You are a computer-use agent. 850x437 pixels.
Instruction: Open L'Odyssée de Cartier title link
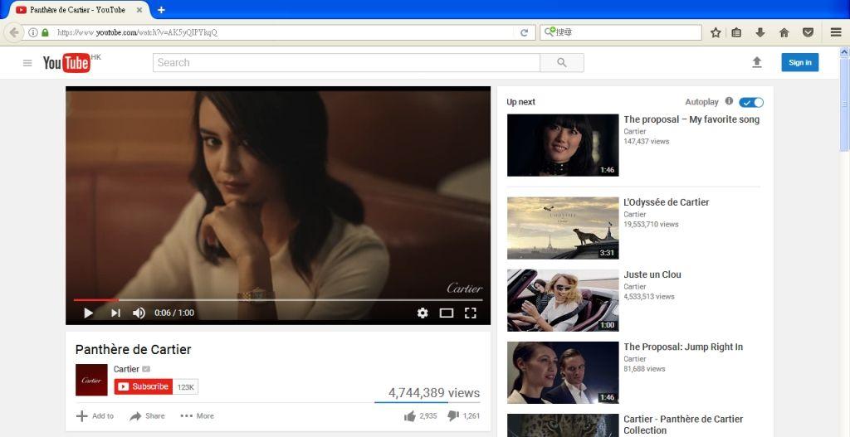(x=667, y=202)
